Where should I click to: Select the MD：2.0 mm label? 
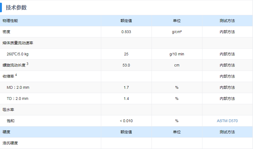[x=18, y=87]
